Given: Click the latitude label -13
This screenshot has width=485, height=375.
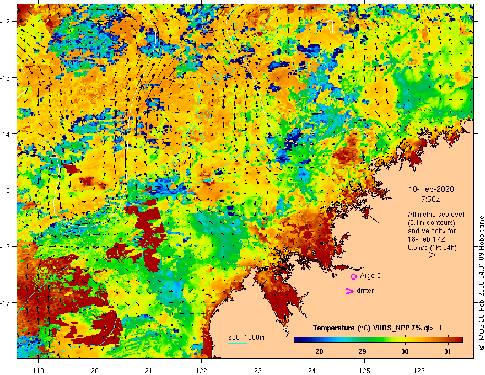Looking at the screenshot, I should tap(6, 78).
